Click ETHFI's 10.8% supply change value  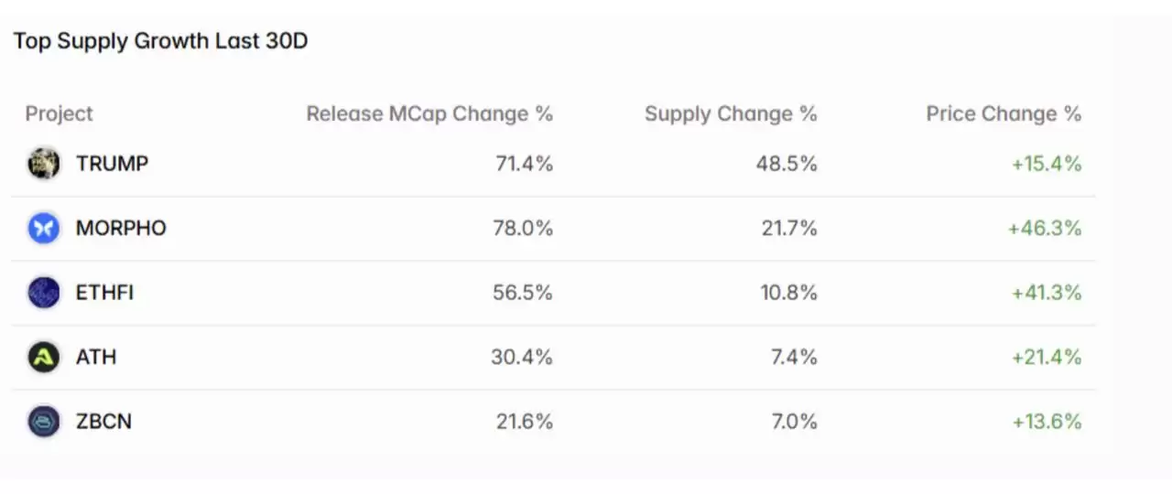pyautogui.click(x=789, y=293)
